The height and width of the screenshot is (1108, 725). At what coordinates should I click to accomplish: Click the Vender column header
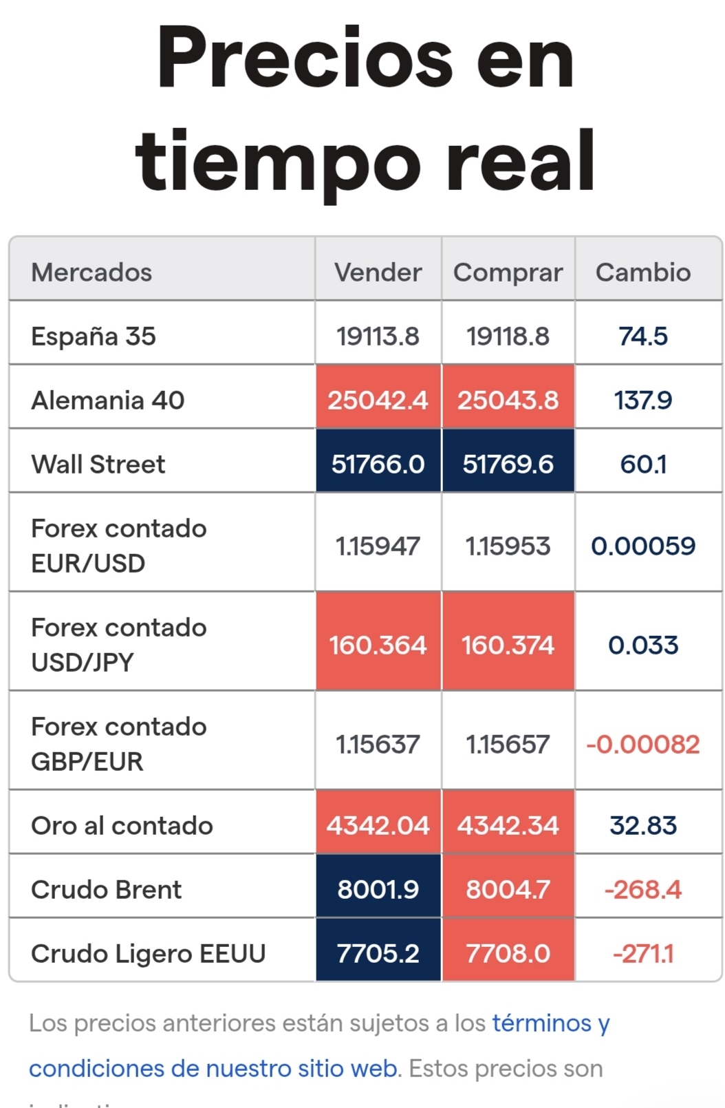[x=378, y=273]
